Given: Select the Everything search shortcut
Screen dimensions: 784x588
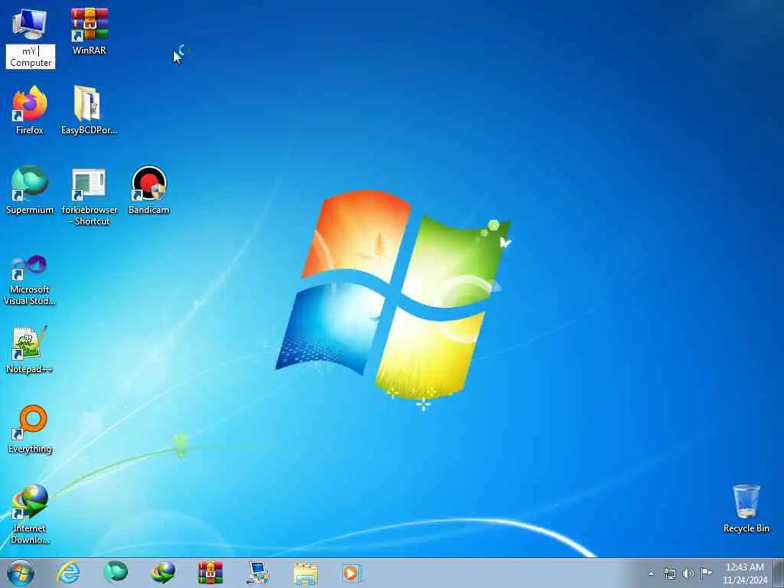Looking at the screenshot, I should (30, 429).
